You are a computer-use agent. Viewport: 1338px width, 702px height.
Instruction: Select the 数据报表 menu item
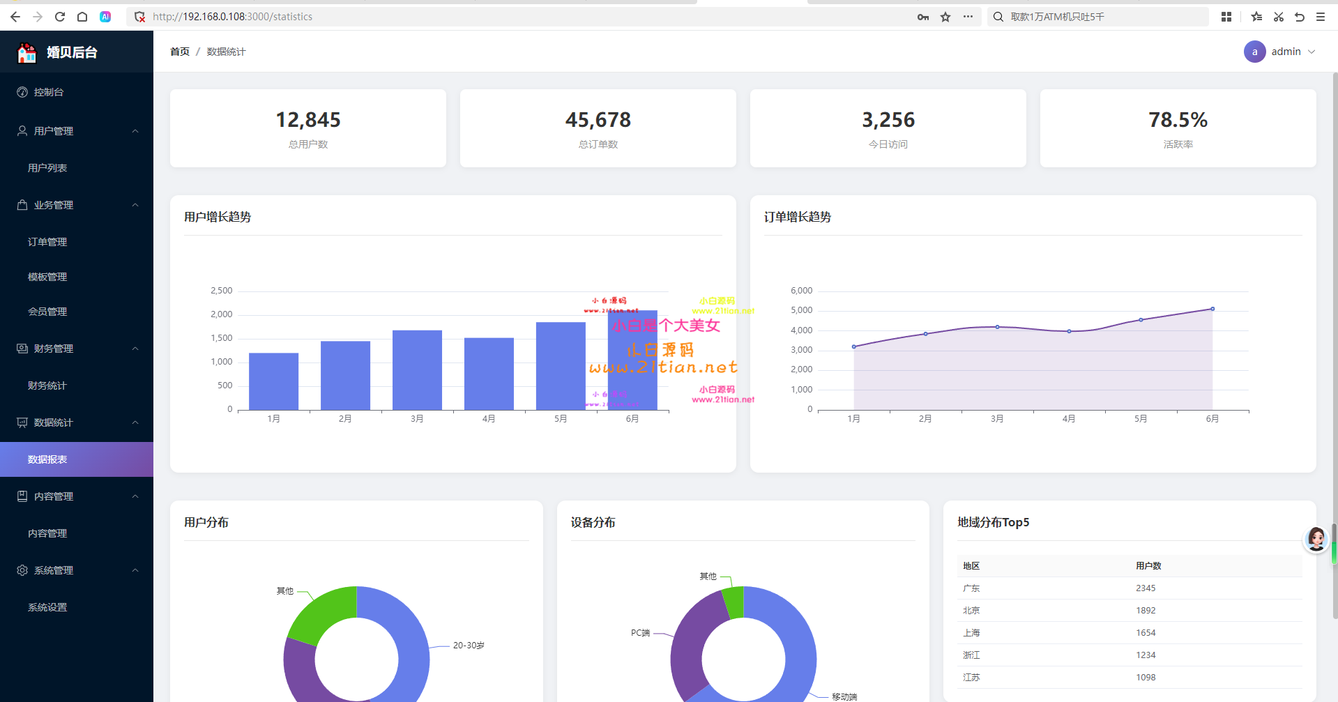(77, 459)
